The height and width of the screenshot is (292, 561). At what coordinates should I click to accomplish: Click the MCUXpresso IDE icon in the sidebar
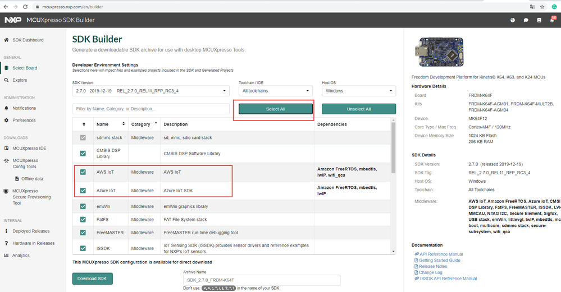click(x=6, y=148)
